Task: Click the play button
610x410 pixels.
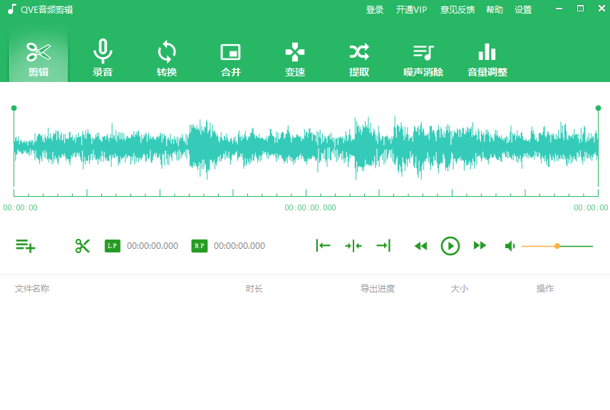Action: [450, 246]
